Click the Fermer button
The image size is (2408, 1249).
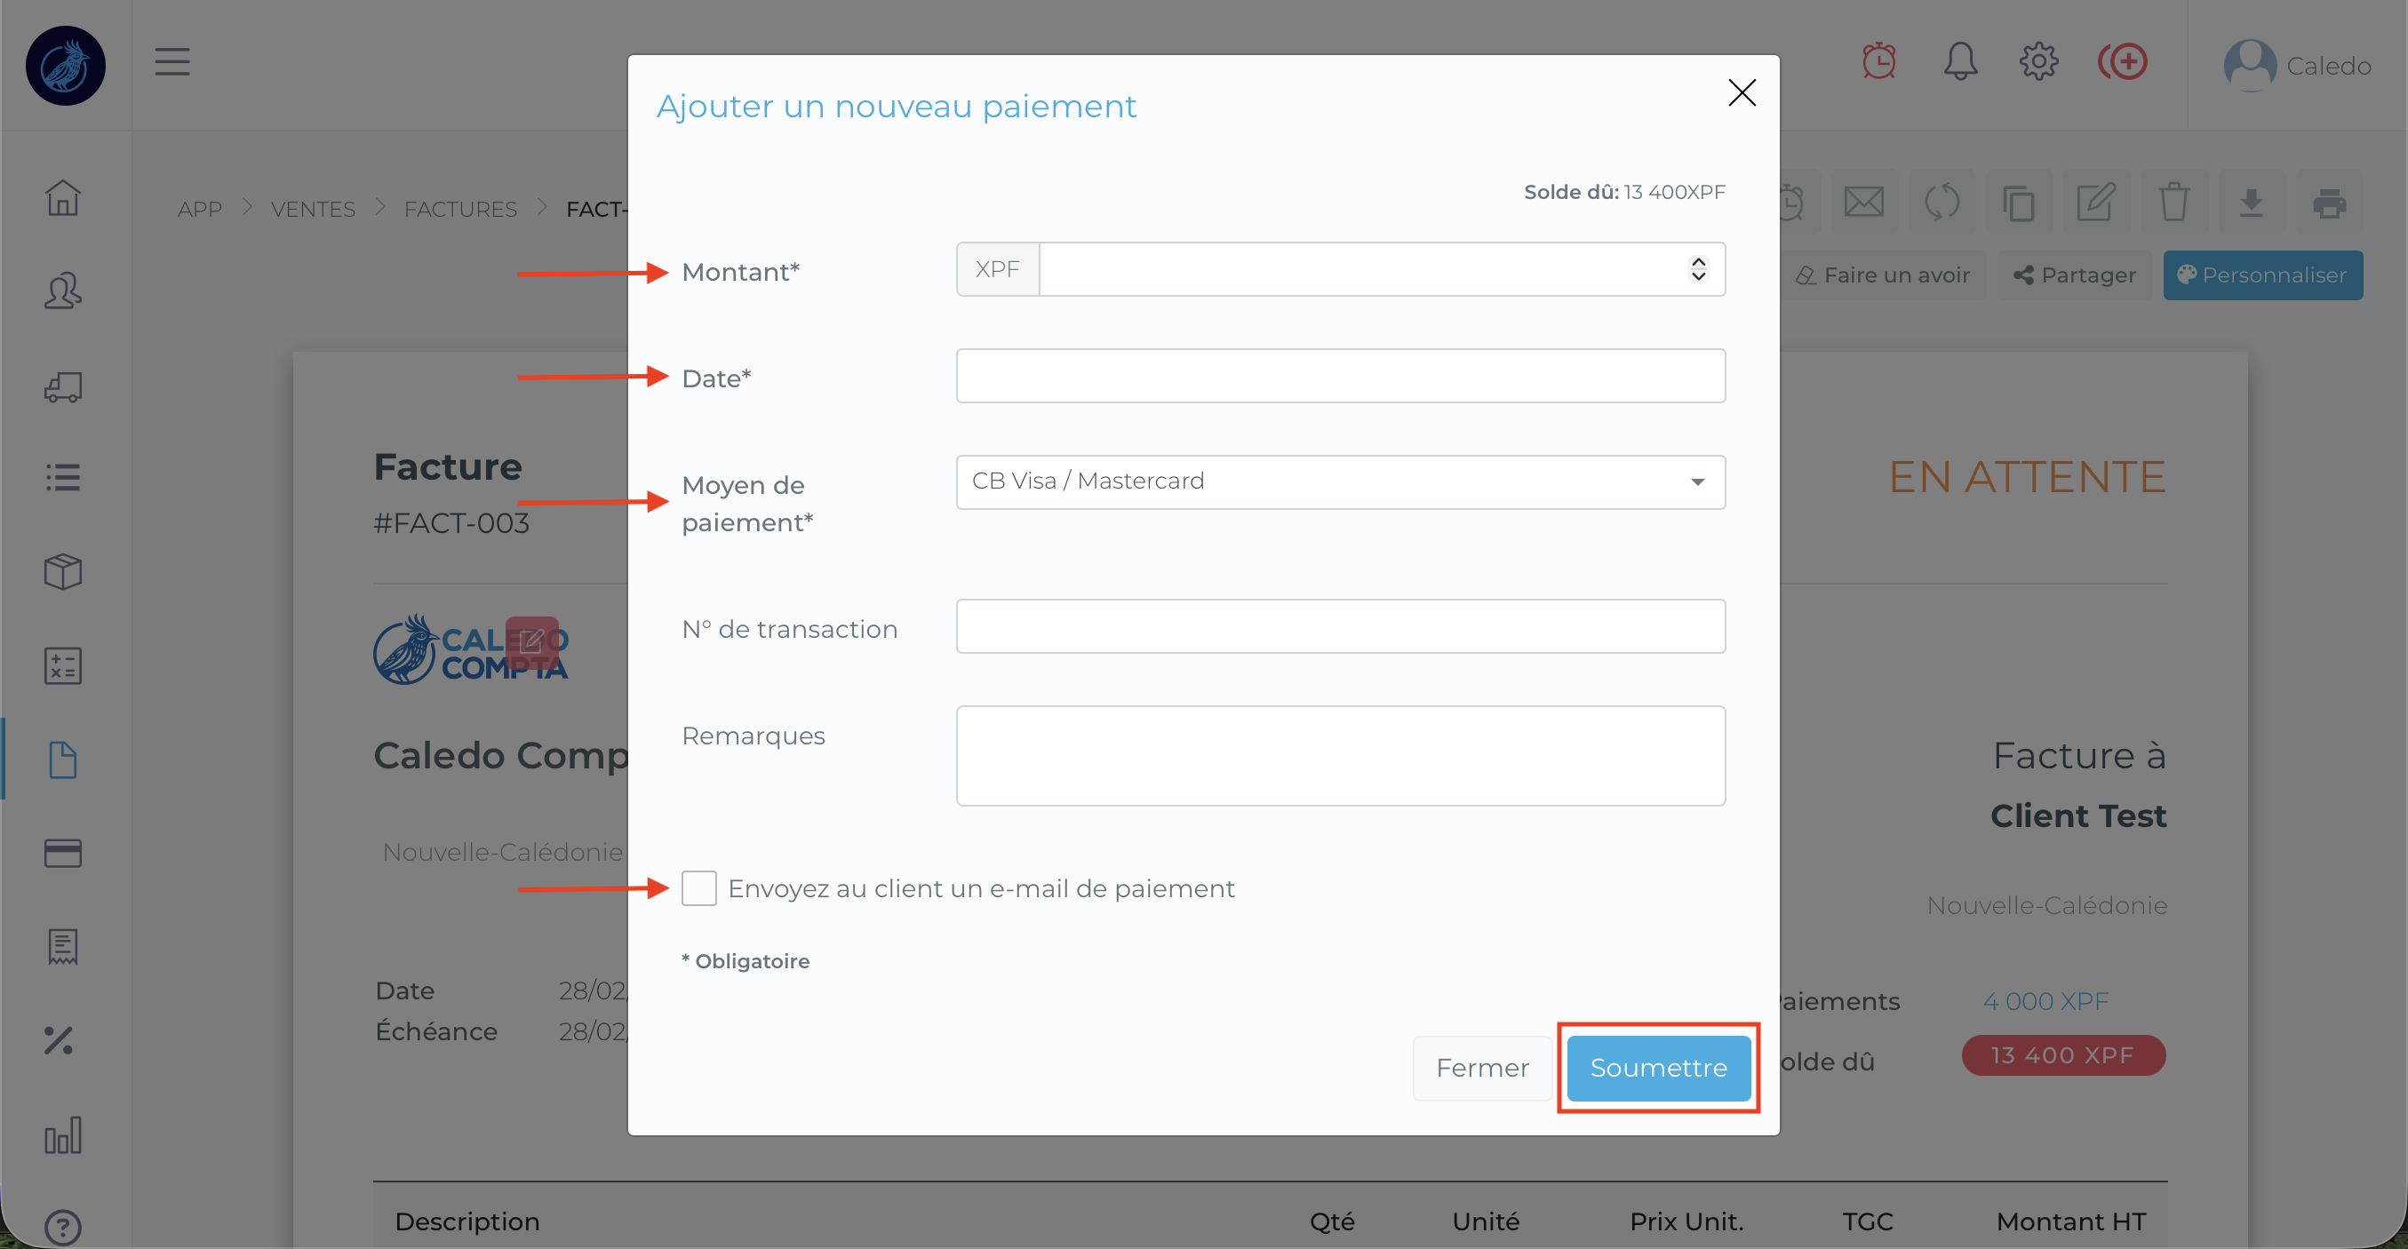(x=1481, y=1068)
